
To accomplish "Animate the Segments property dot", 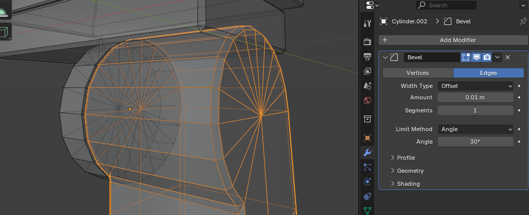I will [x=519, y=110].
